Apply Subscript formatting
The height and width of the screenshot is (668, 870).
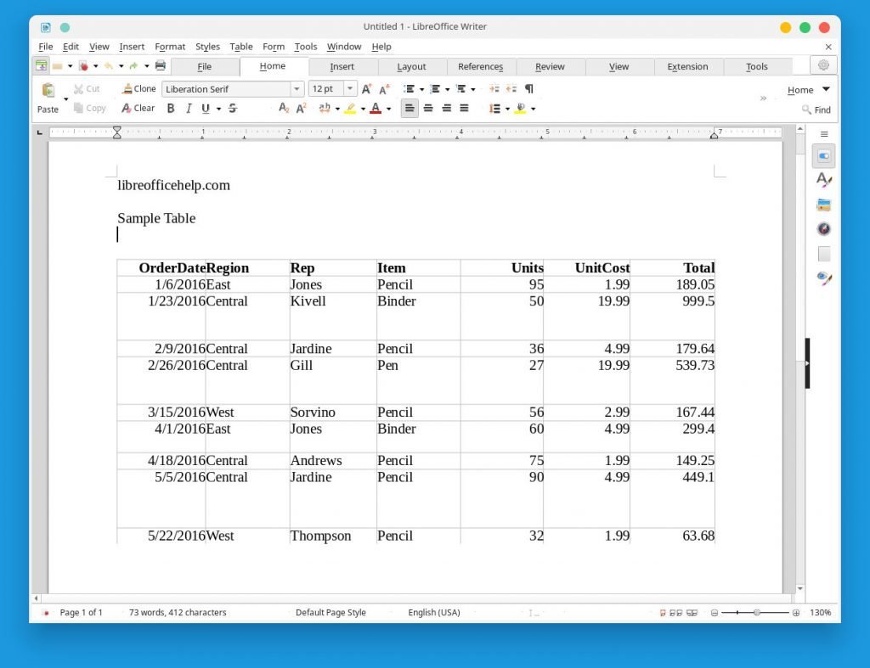coord(284,108)
